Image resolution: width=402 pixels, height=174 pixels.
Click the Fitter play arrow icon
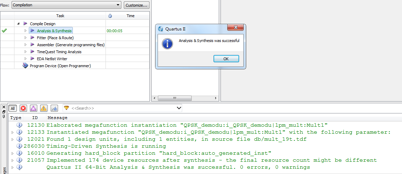[x=32, y=37]
